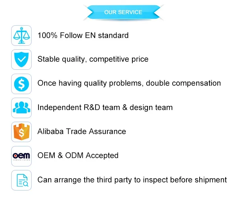
Task: Click the OUR SERVICE heading text
Action: pyautogui.click(x=123, y=12)
